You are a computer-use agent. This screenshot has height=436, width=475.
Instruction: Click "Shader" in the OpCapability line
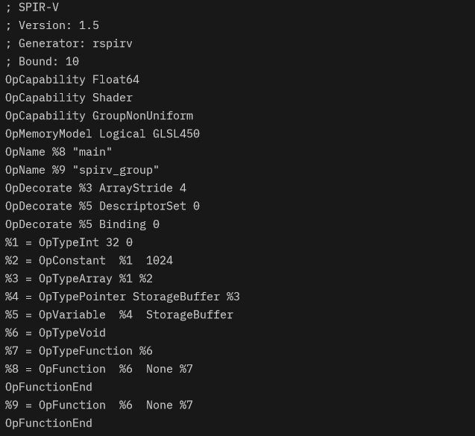tap(113, 98)
